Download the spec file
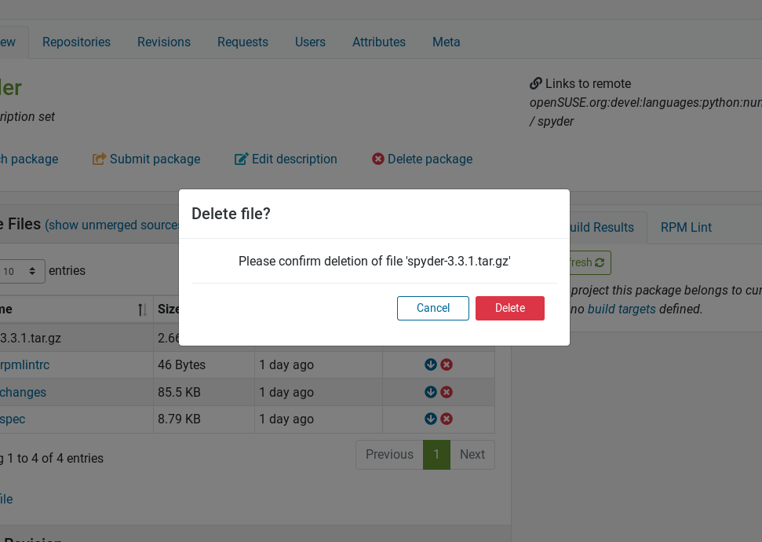The image size is (762, 542). pos(430,419)
